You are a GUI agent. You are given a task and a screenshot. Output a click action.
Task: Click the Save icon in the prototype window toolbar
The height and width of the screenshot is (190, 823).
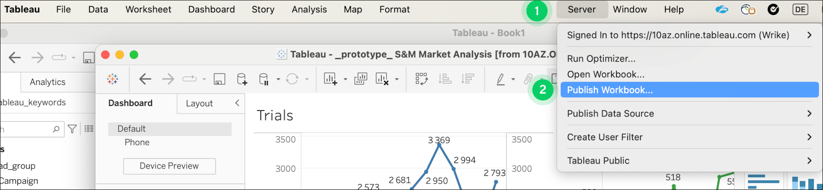click(x=219, y=79)
